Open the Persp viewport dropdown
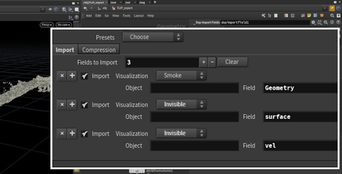Image resolution: width=342 pixels, height=174 pixels. point(46,25)
